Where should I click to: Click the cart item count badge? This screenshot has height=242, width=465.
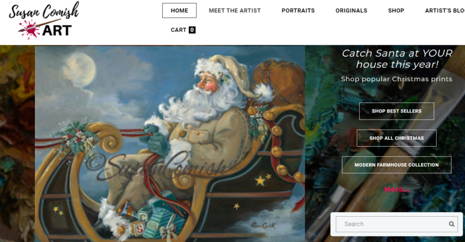[x=192, y=30]
